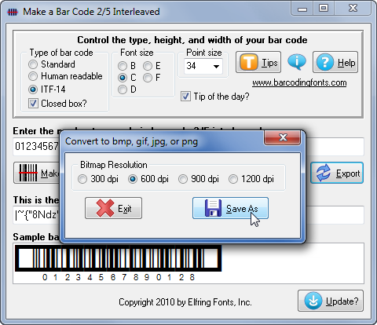This screenshot has height=325, width=377.
Task: Click the number entry field starting with 01234567
Action: (x=37, y=147)
